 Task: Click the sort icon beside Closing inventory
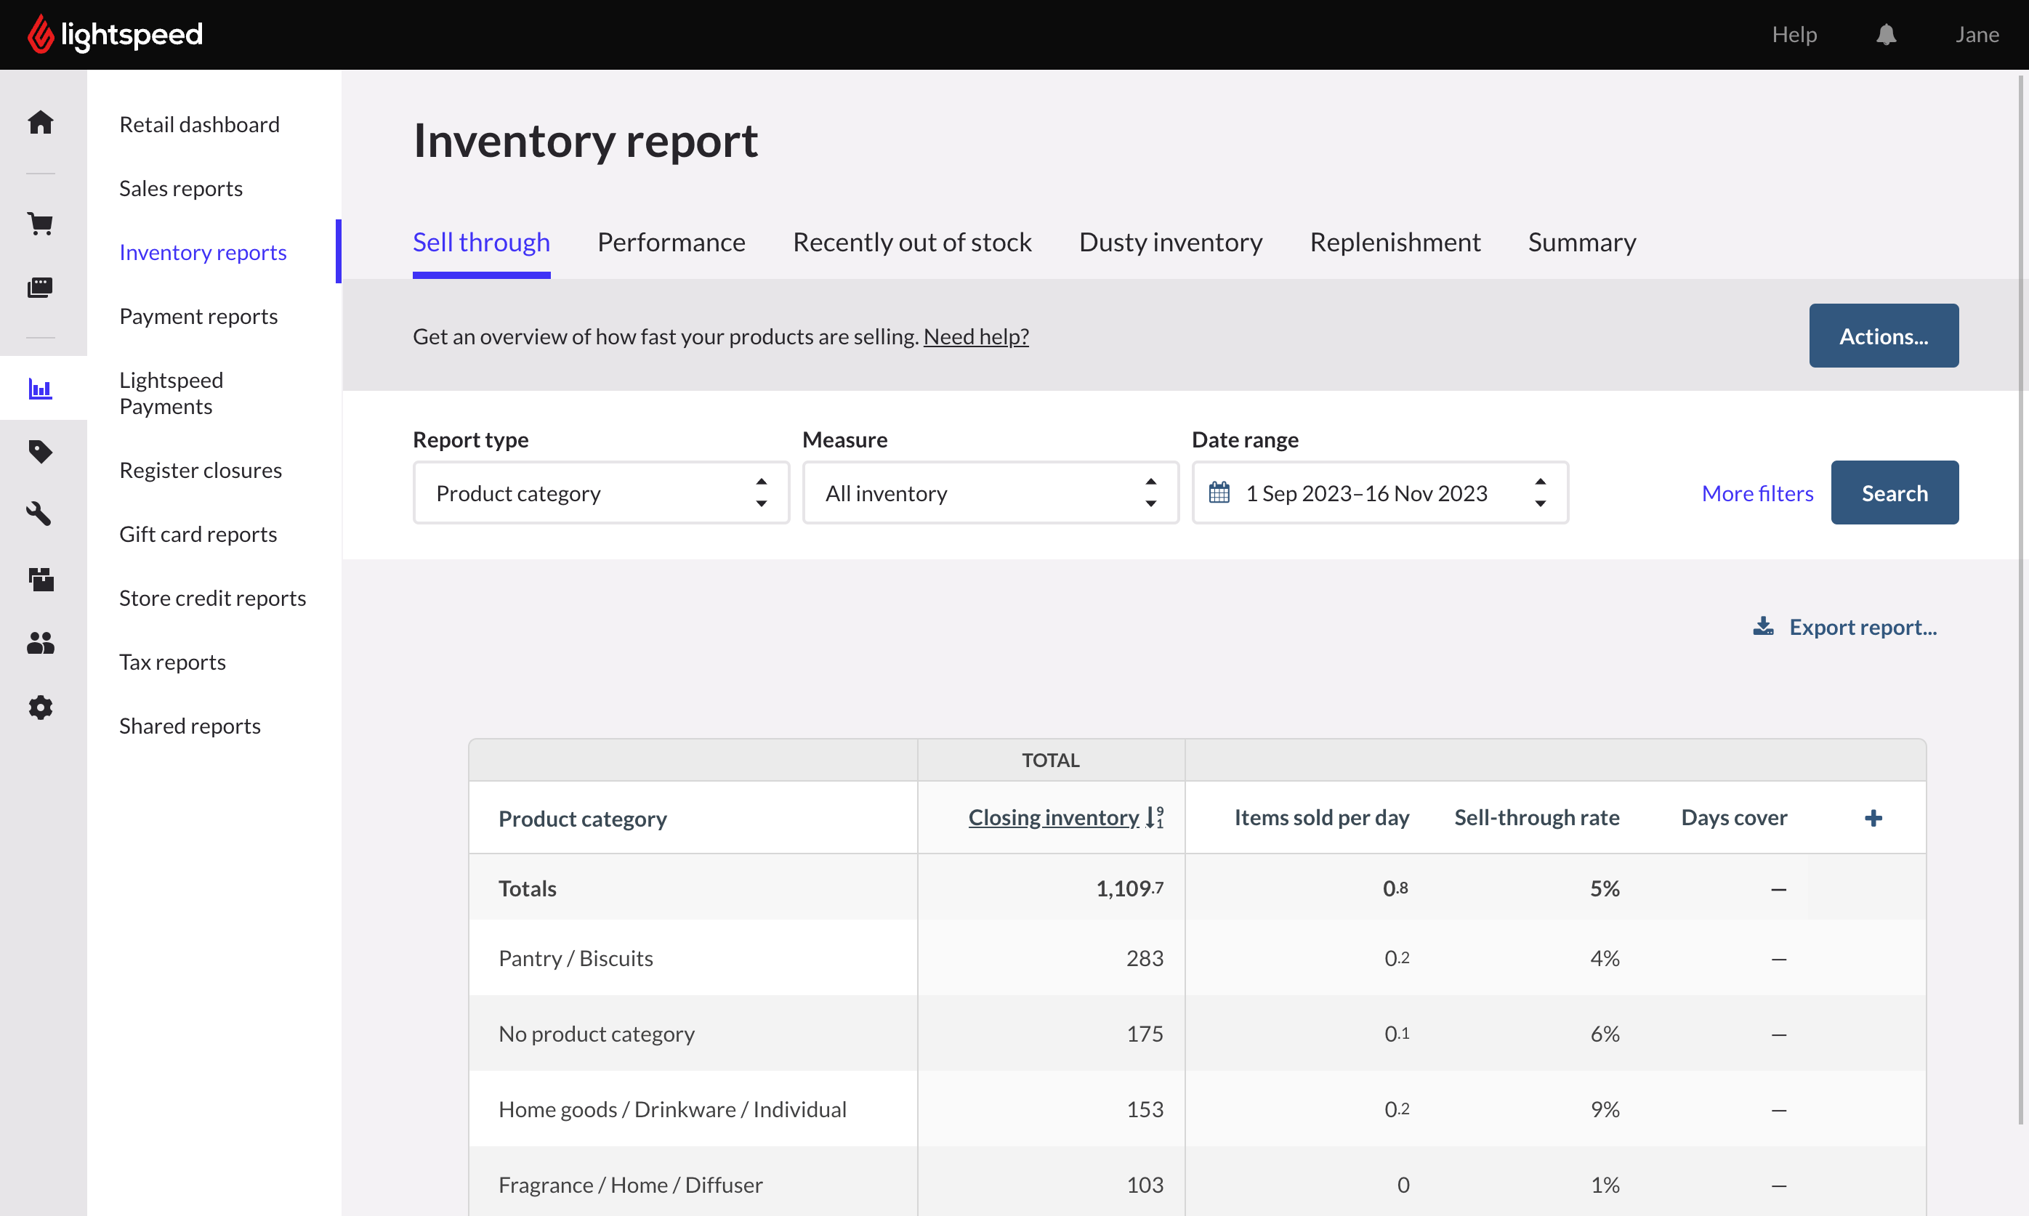click(x=1154, y=817)
